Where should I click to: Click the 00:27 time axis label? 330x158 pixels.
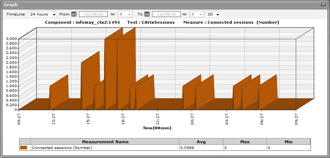pyautogui.click(x=192, y=119)
